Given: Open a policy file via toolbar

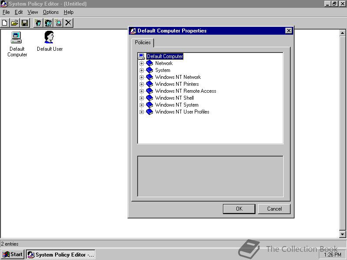Looking at the screenshot, I should tap(15, 23).
